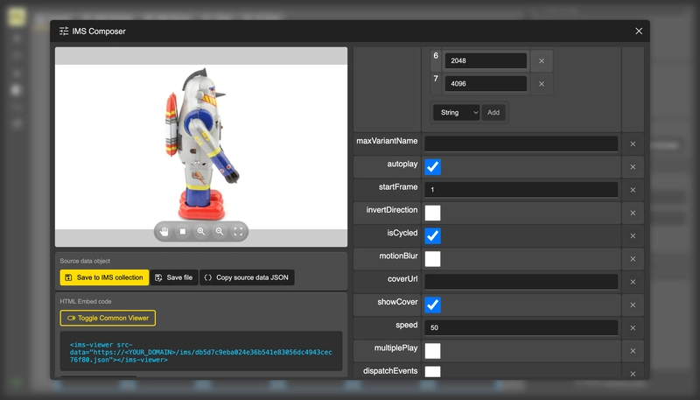The width and height of the screenshot is (700, 400).
Task: Remove list item 7 with value 4096
Action: point(542,84)
